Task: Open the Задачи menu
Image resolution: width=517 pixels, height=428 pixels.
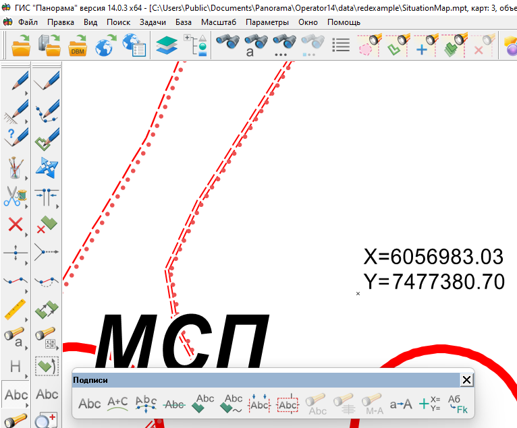Action: coord(153,22)
